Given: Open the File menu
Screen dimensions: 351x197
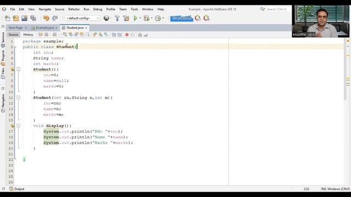Looking at the screenshot, I should [x=13, y=9].
